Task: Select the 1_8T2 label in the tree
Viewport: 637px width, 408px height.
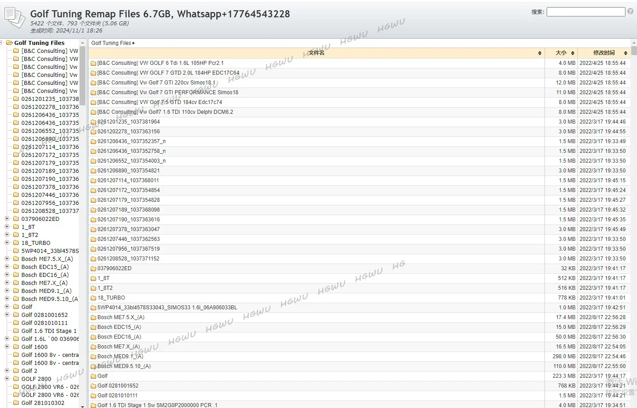Action: 30,235
